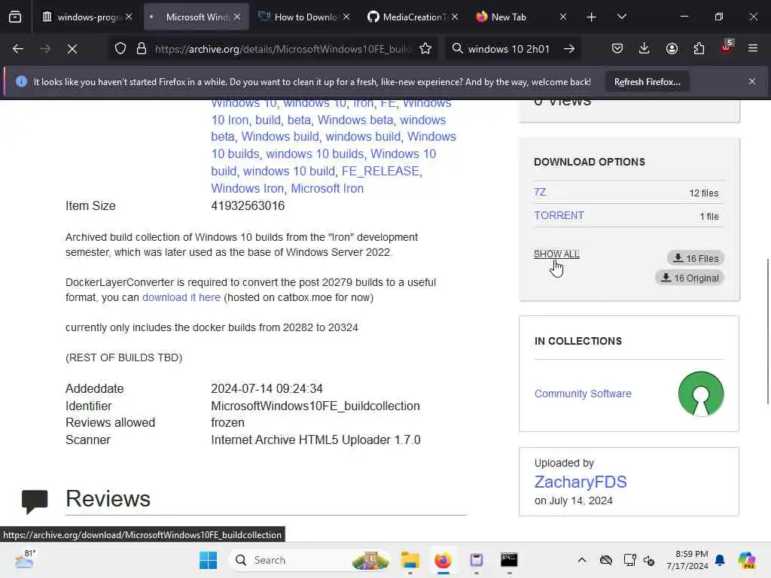Open uBlock Origin extension icon
This screenshot has height=578, width=771.
coord(727,47)
